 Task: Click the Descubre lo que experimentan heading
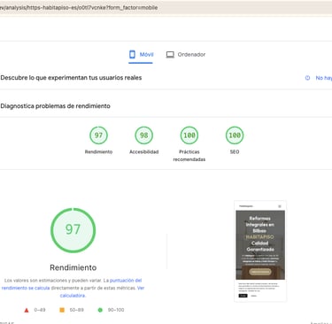pos(71,78)
